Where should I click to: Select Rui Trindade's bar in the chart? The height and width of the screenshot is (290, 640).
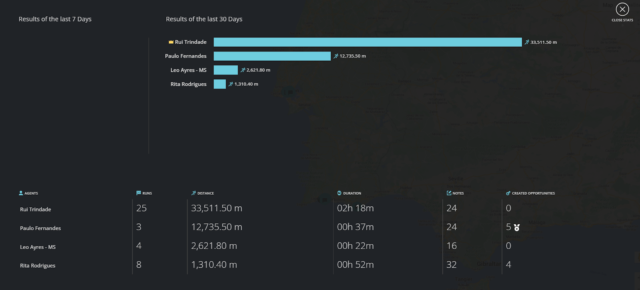(368, 42)
